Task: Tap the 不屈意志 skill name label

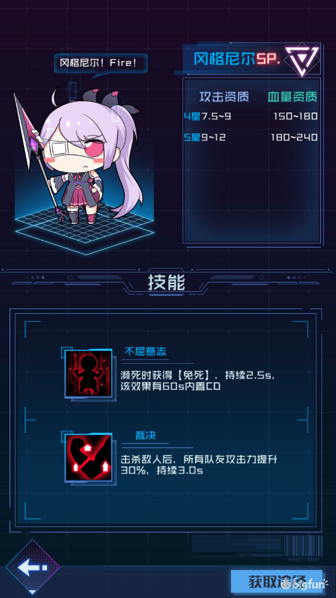Action: pyautogui.click(x=146, y=352)
